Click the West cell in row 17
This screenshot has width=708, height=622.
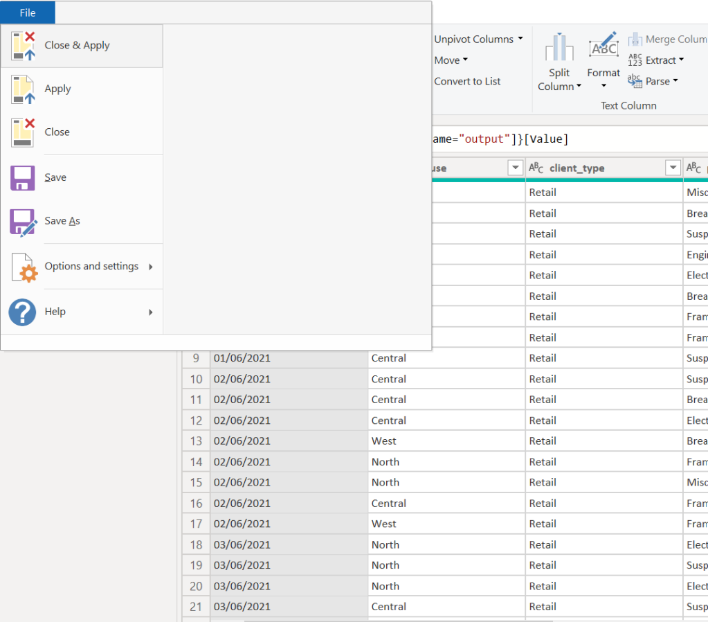[x=446, y=524]
